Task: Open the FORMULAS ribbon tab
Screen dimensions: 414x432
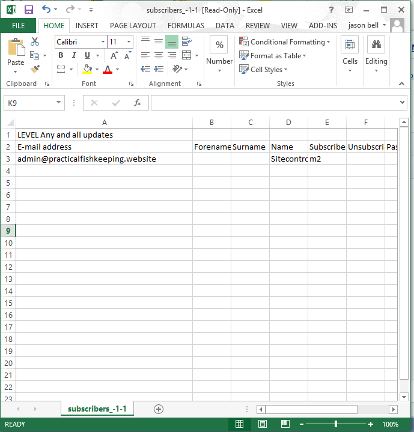Action: click(x=186, y=26)
